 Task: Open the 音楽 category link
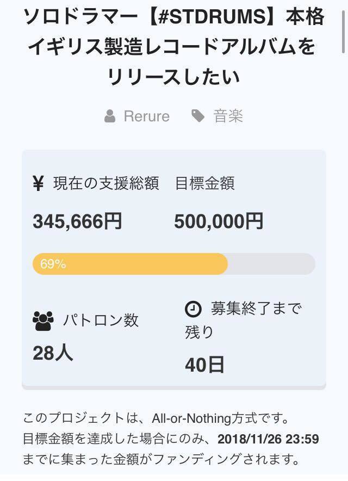click(x=228, y=116)
